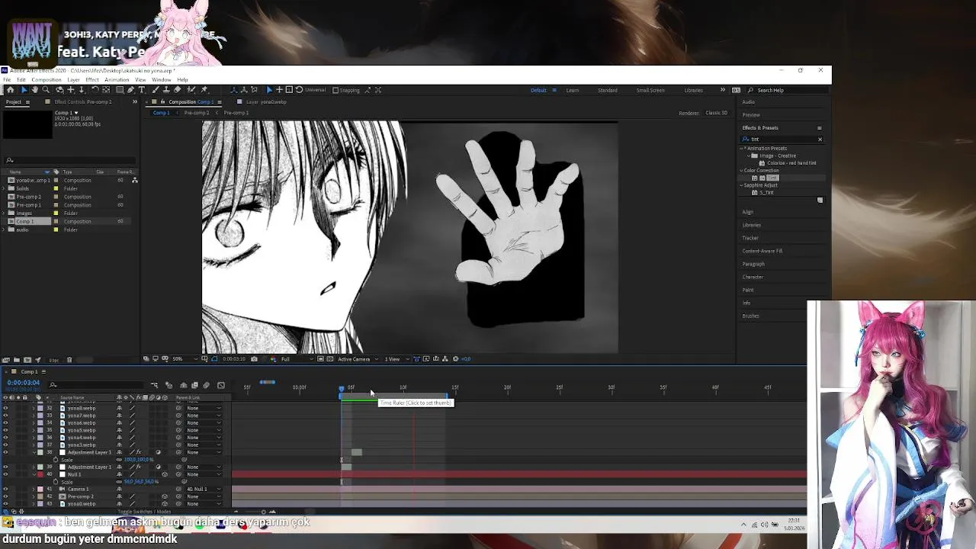Click the Scale stopwatch under Adjustment Layer 1

(56, 460)
